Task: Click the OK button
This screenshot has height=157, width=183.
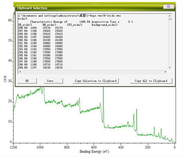Action: pyautogui.click(x=27, y=81)
